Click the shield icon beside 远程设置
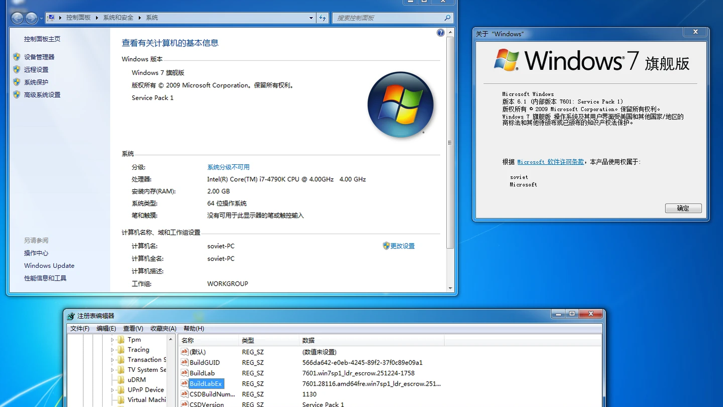 tap(16, 69)
